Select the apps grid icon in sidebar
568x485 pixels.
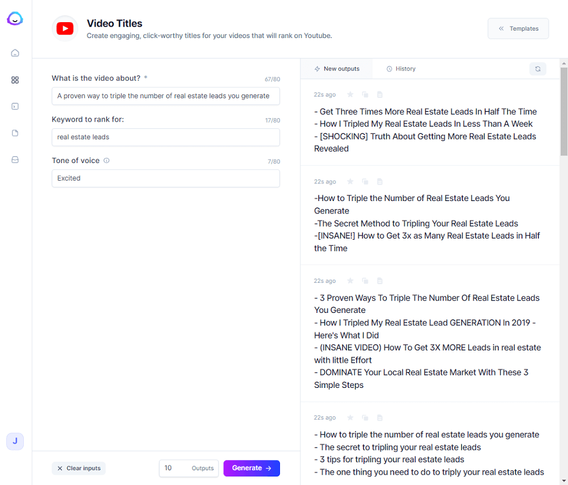pos(15,80)
